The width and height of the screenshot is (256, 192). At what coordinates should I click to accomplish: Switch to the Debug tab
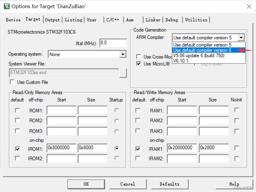coord(172,20)
